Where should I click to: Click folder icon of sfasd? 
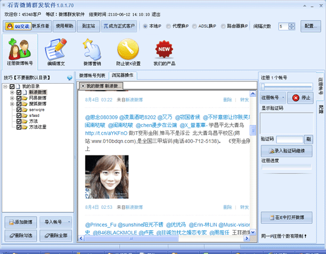[24, 115]
